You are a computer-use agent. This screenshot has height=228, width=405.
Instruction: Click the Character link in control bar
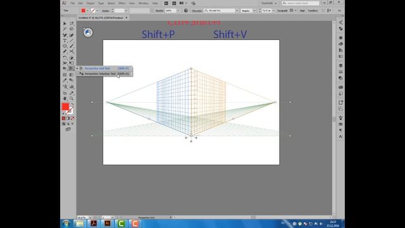(x=197, y=11)
